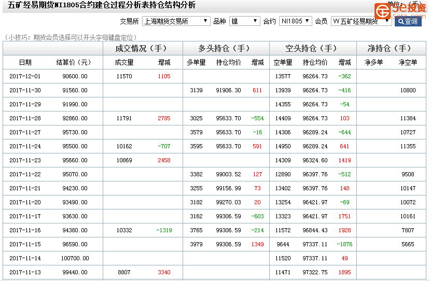Click the 多单量 column header
430x281 pixels.
click(x=197, y=63)
